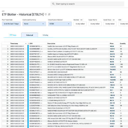The height and width of the screenshot is (128, 128).
Task: Click the price value 18.912
Action: [x=112, y=49]
